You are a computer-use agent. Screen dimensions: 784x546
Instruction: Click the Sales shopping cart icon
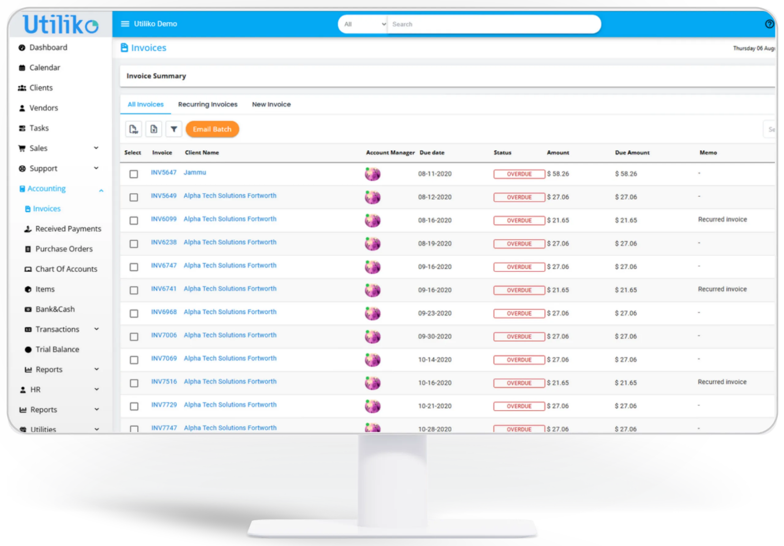click(22, 148)
